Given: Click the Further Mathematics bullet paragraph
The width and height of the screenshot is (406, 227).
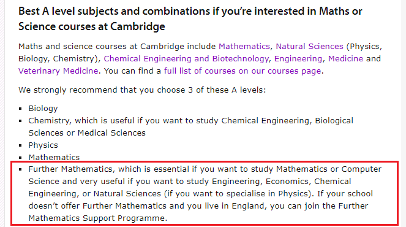Looking at the screenshot, I should pyautogui.click(x=205, y=193).
